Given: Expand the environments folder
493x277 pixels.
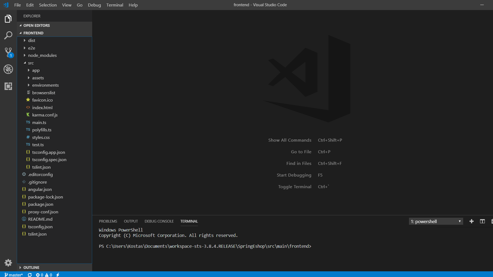Looking at the screenshot, I should [54, 85].
